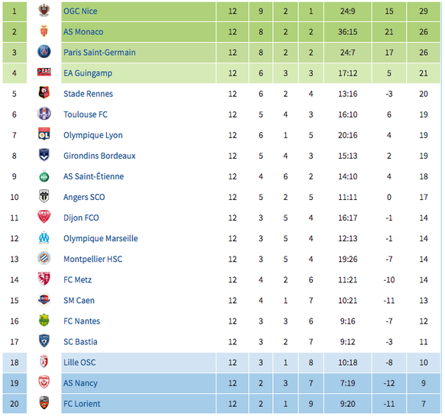Click the Montpellier HSC logo
Image resolution: width=445 pixels, height=416 pixels.
[x=44, y=259]
